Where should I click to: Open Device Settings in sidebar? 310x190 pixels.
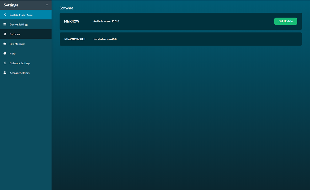pos(26,24)
